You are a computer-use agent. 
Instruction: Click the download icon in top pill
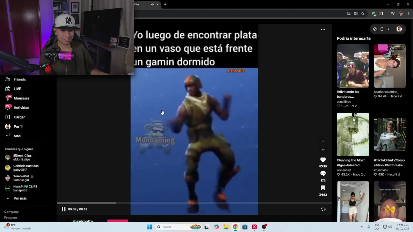[388, 29]
